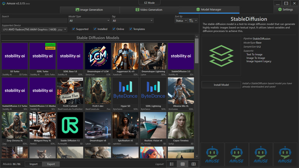Click the model Search input field

34,21
